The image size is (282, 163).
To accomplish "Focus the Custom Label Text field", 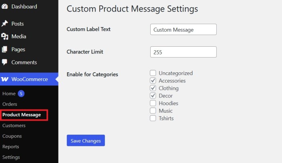I will pyautogui.click(x=183, y=30).
